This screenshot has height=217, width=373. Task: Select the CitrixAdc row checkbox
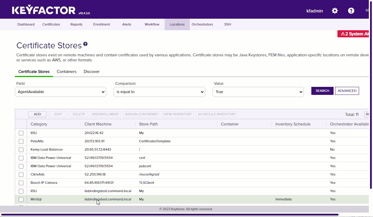coord(21,175)
